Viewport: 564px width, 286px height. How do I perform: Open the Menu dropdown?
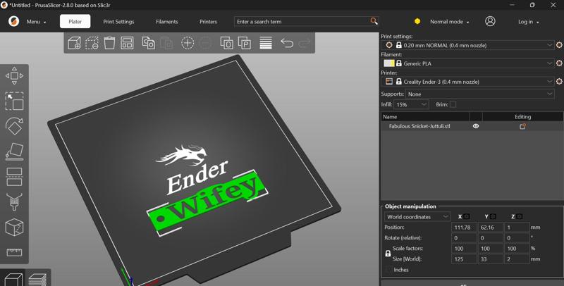click(37, 22)
